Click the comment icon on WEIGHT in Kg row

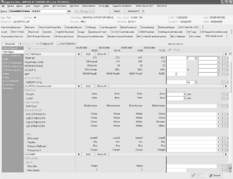(227, 82)
